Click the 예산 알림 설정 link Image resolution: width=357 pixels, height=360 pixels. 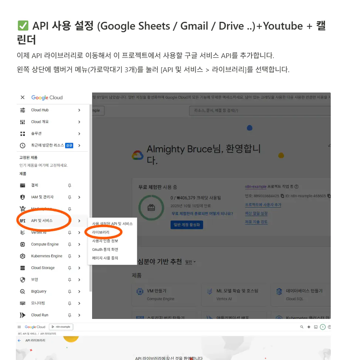pyautogui.click(x=256, y=213)
